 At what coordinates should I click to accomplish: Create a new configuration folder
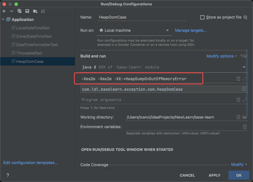pos(35,11)
